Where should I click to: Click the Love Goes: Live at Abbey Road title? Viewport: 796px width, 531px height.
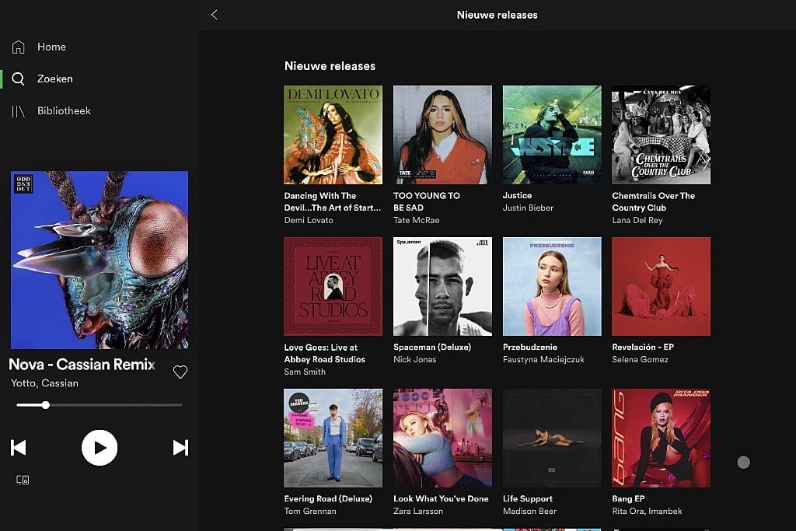click(x=324, y=353)
